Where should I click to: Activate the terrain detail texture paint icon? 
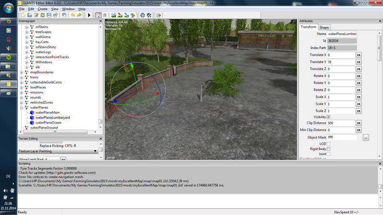point(120,15)
